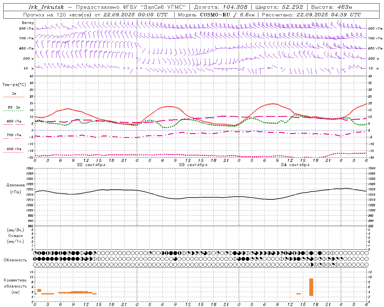The image size is (384, 307).
Task: Click the "10 м" wind level label on left
Action: (x=29, y=68)
